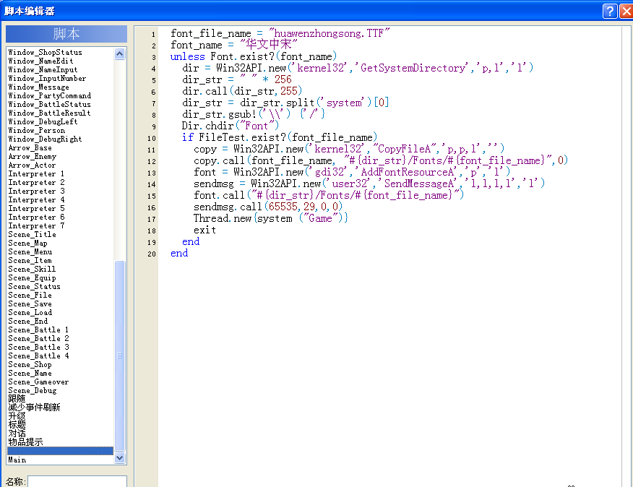
Task: Select Scene_Item script
Action: tap(30, 260)
